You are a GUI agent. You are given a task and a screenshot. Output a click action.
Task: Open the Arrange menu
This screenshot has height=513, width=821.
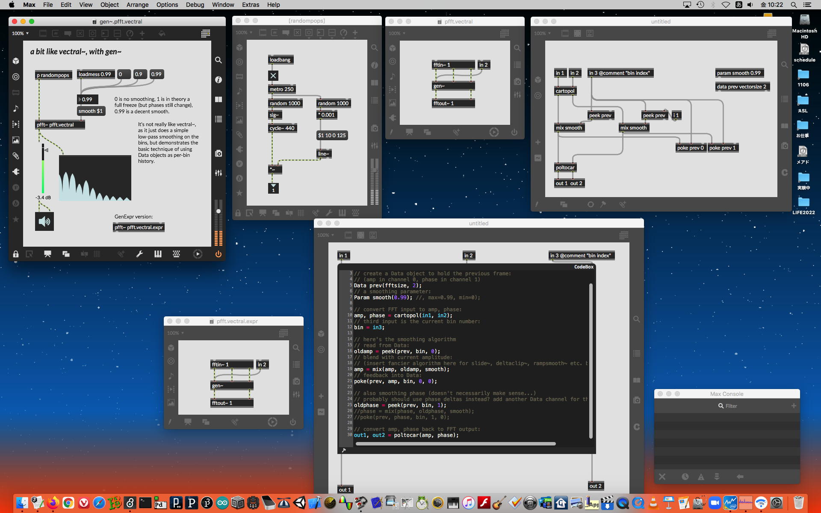[137, 5]
